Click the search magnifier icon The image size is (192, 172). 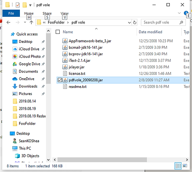(x=181, y=23)
